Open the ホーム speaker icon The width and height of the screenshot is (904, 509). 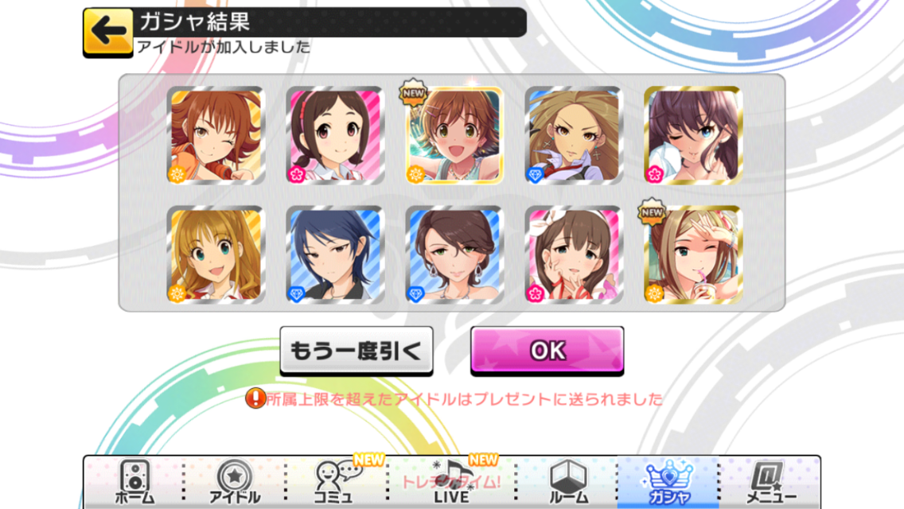click(x=134, y=483)
